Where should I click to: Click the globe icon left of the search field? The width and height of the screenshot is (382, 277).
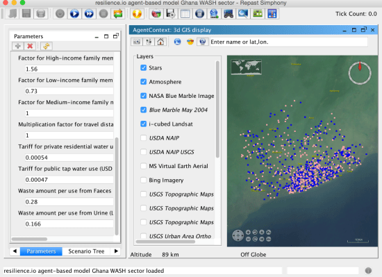point(203,42)
